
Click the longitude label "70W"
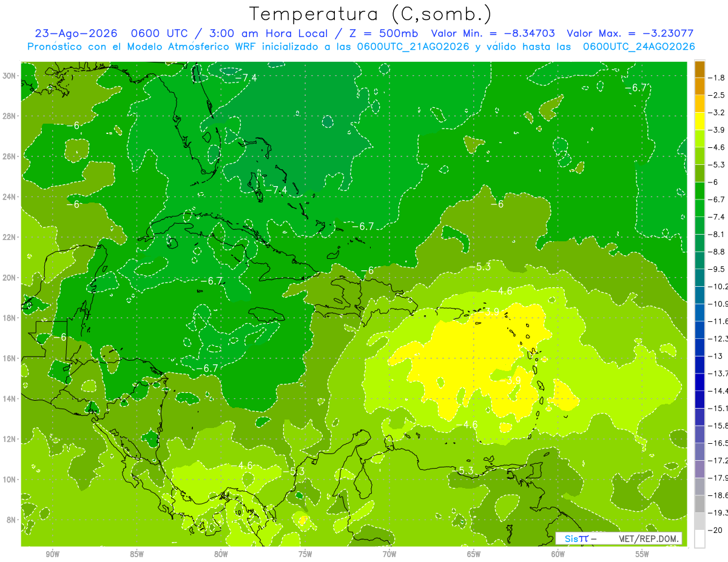click(389, 554)
